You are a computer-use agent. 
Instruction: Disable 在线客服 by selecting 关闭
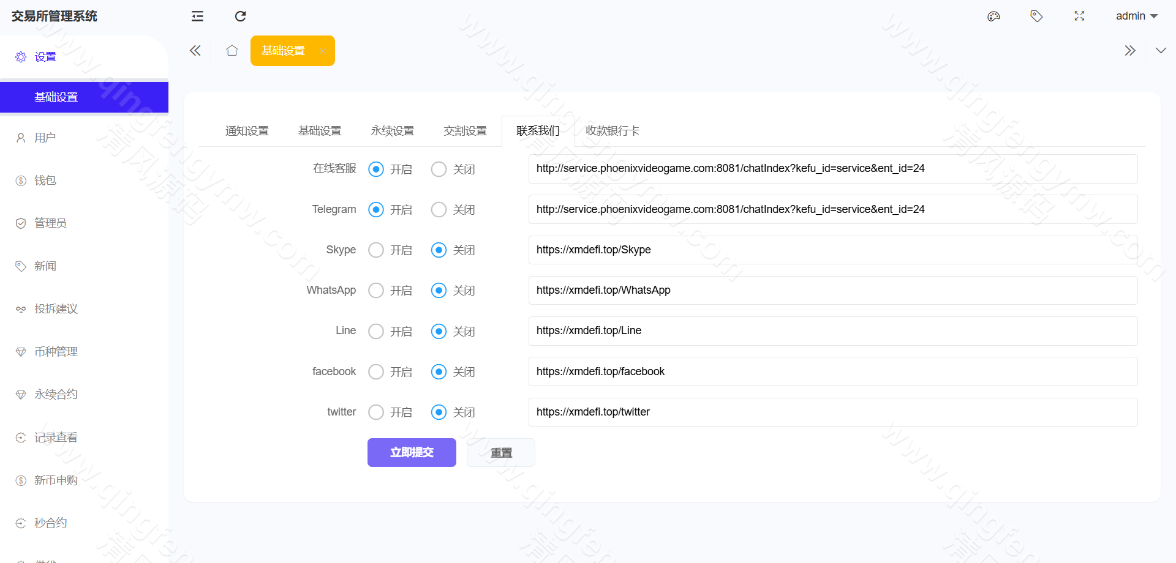coord(439,169)
